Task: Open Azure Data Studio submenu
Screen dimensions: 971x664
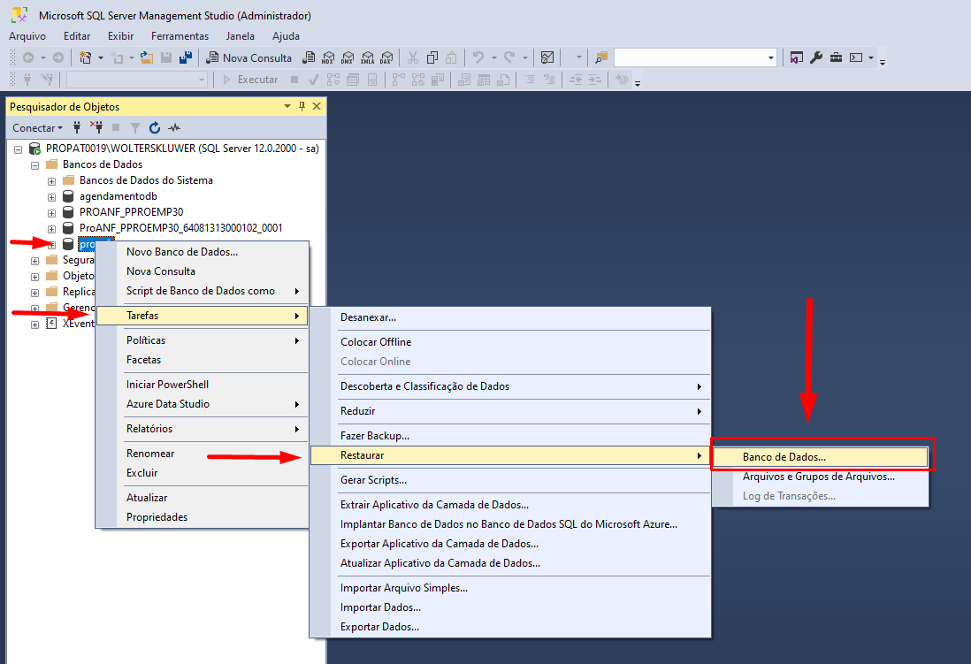Action: click(202, 404)
